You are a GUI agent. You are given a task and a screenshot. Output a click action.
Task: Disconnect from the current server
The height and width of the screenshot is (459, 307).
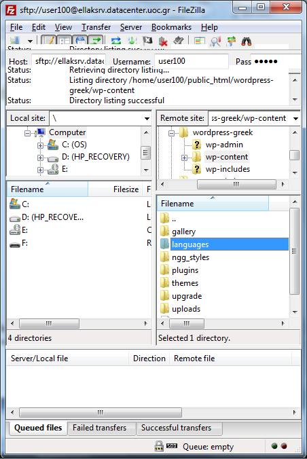163,41
